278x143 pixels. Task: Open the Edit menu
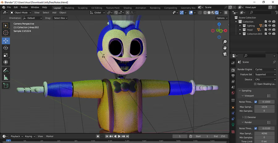click(16, 7)
